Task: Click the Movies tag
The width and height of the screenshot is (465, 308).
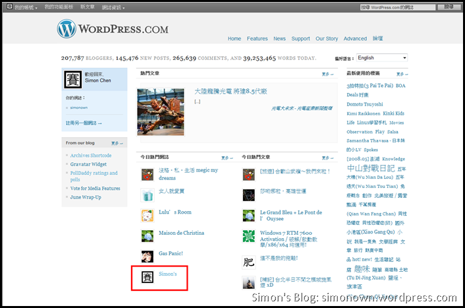Action: point(397,123)
